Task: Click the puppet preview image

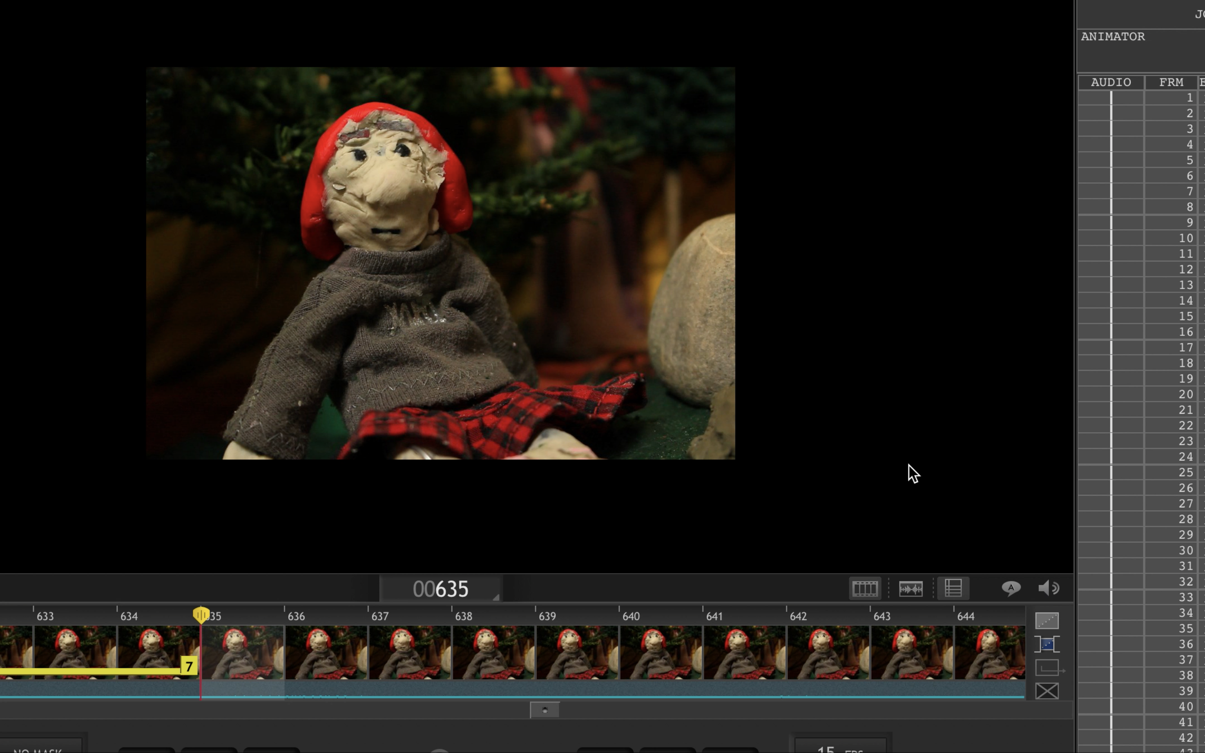Action: (441, 263)
